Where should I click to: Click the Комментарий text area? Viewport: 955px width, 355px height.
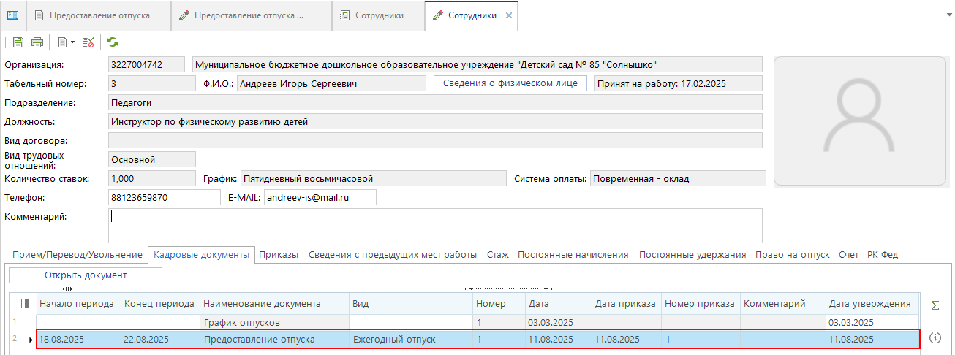tap(435, 225)
